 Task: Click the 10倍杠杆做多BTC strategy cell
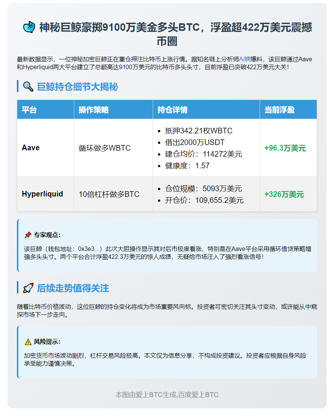coord(113,194)
